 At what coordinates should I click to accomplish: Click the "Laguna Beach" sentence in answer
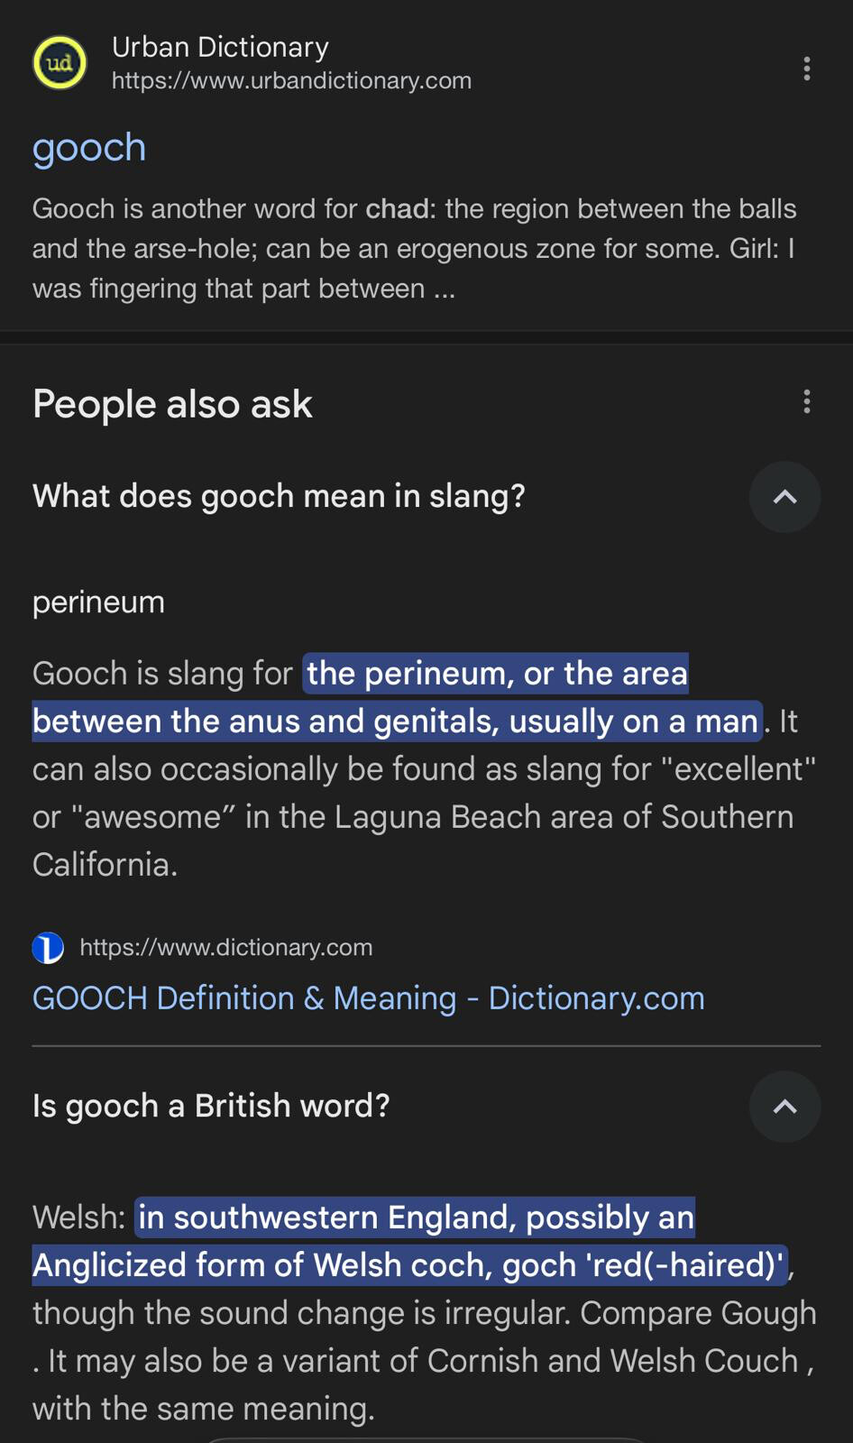click(424, 817)
